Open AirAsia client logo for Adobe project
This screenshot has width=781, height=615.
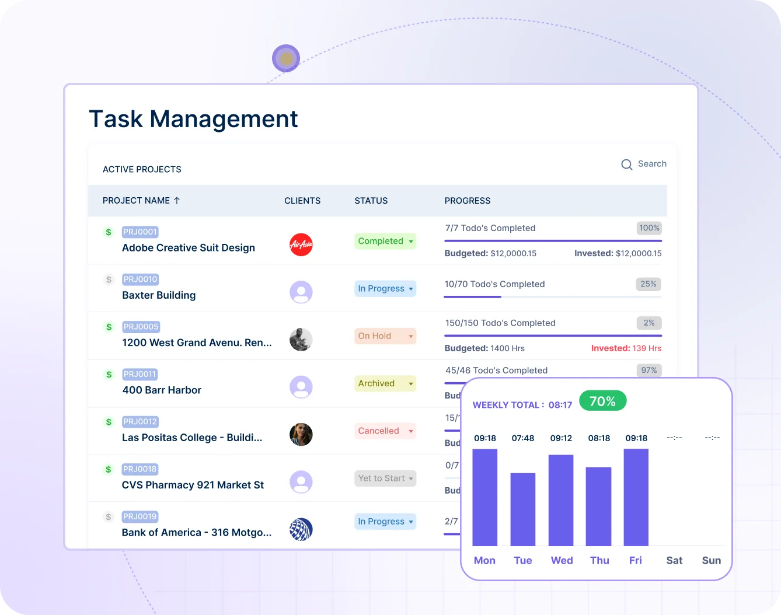[x=301, y=244]
